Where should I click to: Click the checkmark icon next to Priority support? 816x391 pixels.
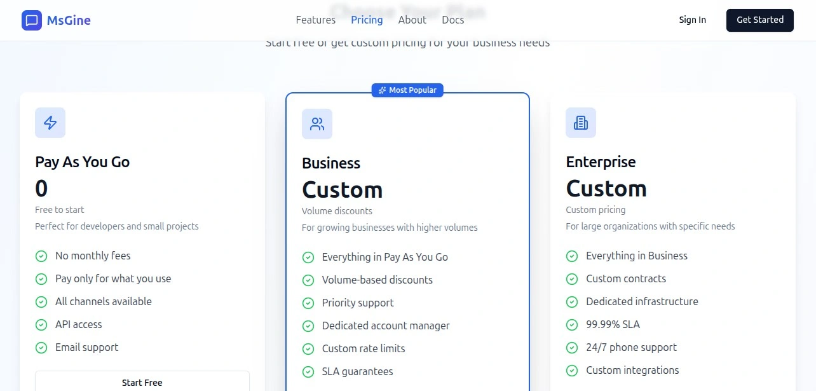tap(308, 303)
